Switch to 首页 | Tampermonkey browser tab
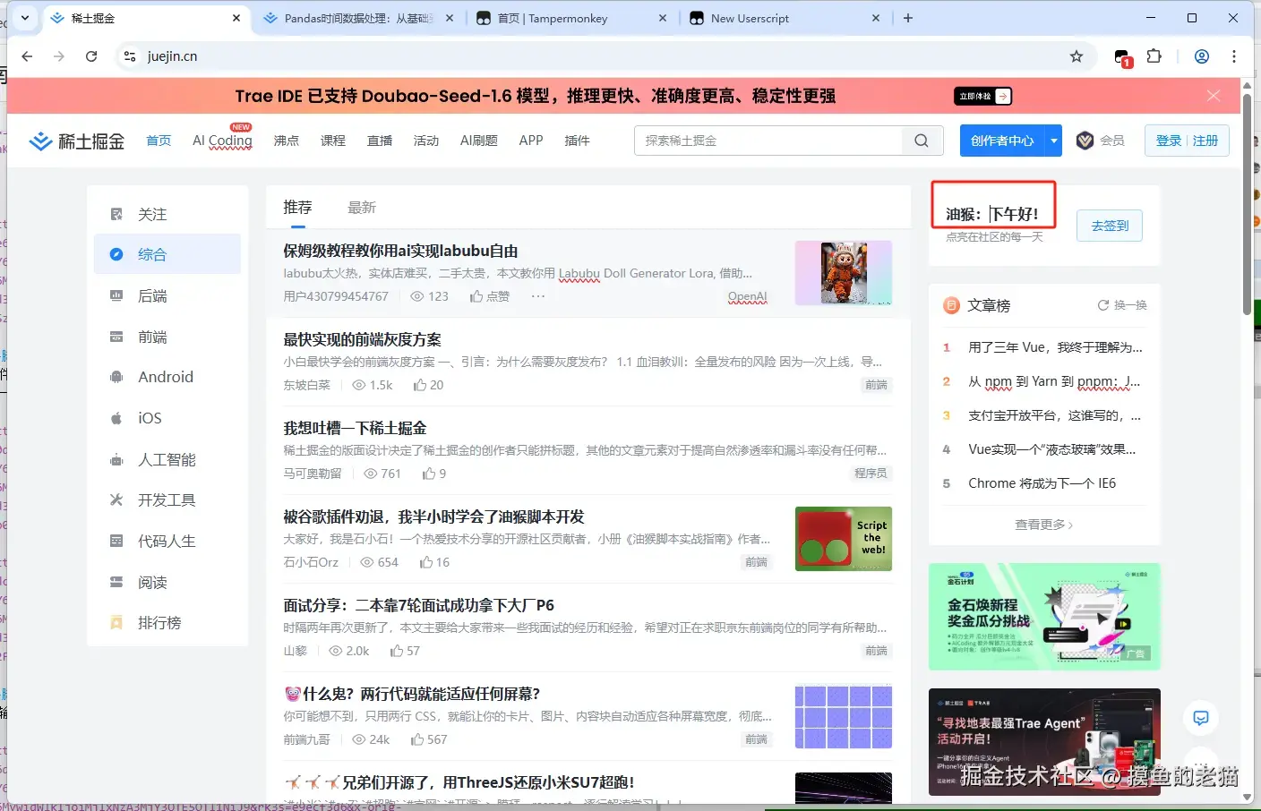The height and width of the screenshot is (811, 1261). (x=570, y=18)
